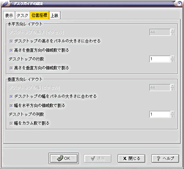Image resolution: width=184 pixels, height=169 pixels.
Task: Select the 位置座標 tab
Action: point(40,15)
